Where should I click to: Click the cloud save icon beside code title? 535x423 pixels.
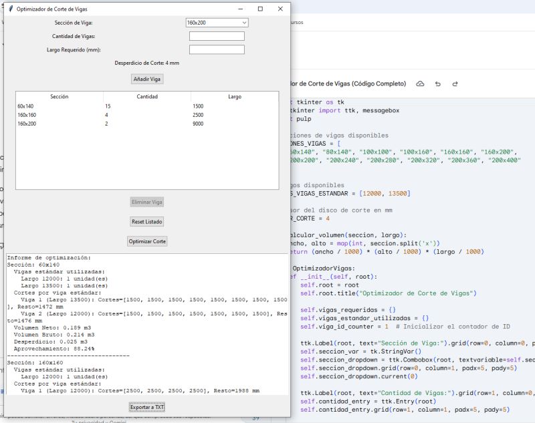coord(421,84)
